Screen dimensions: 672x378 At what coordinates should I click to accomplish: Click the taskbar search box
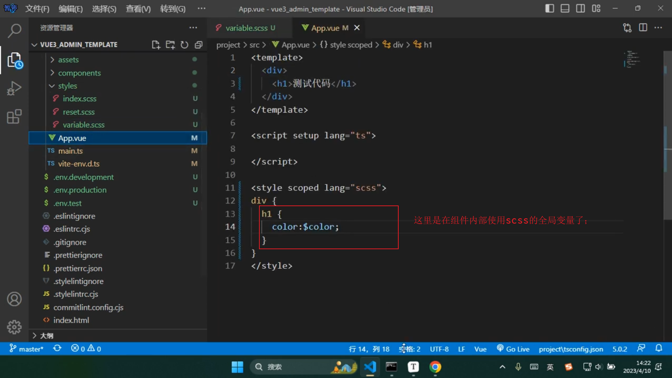[x=304, y=367]
